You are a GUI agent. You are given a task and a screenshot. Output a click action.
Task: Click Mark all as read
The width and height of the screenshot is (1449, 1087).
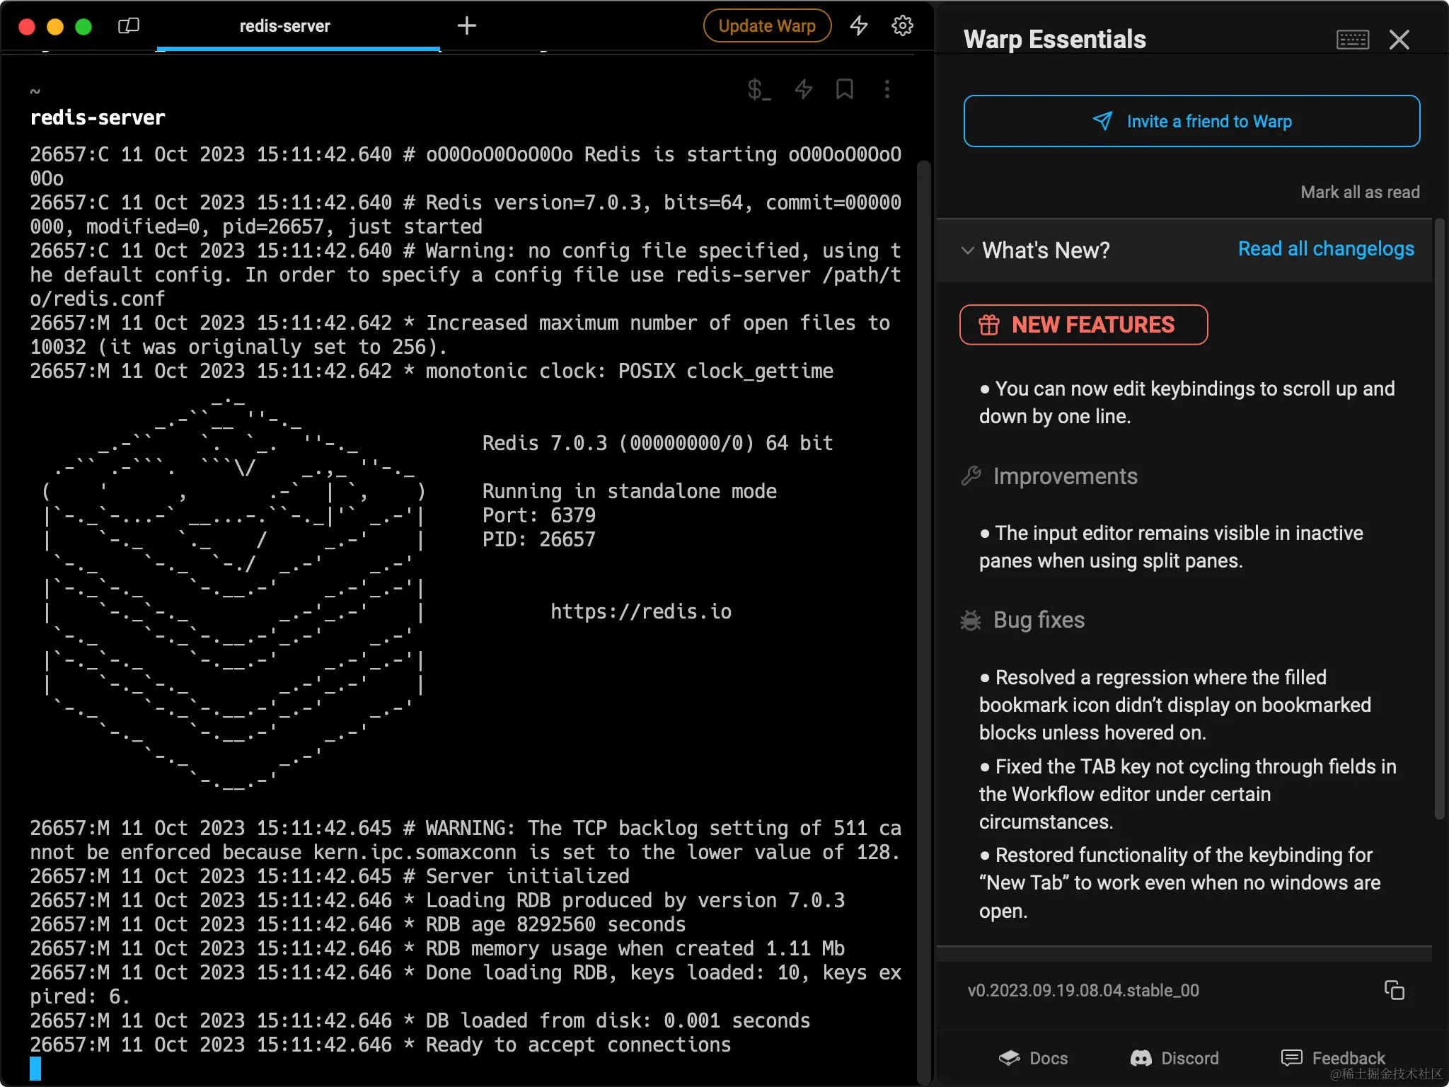[1360, 192]
